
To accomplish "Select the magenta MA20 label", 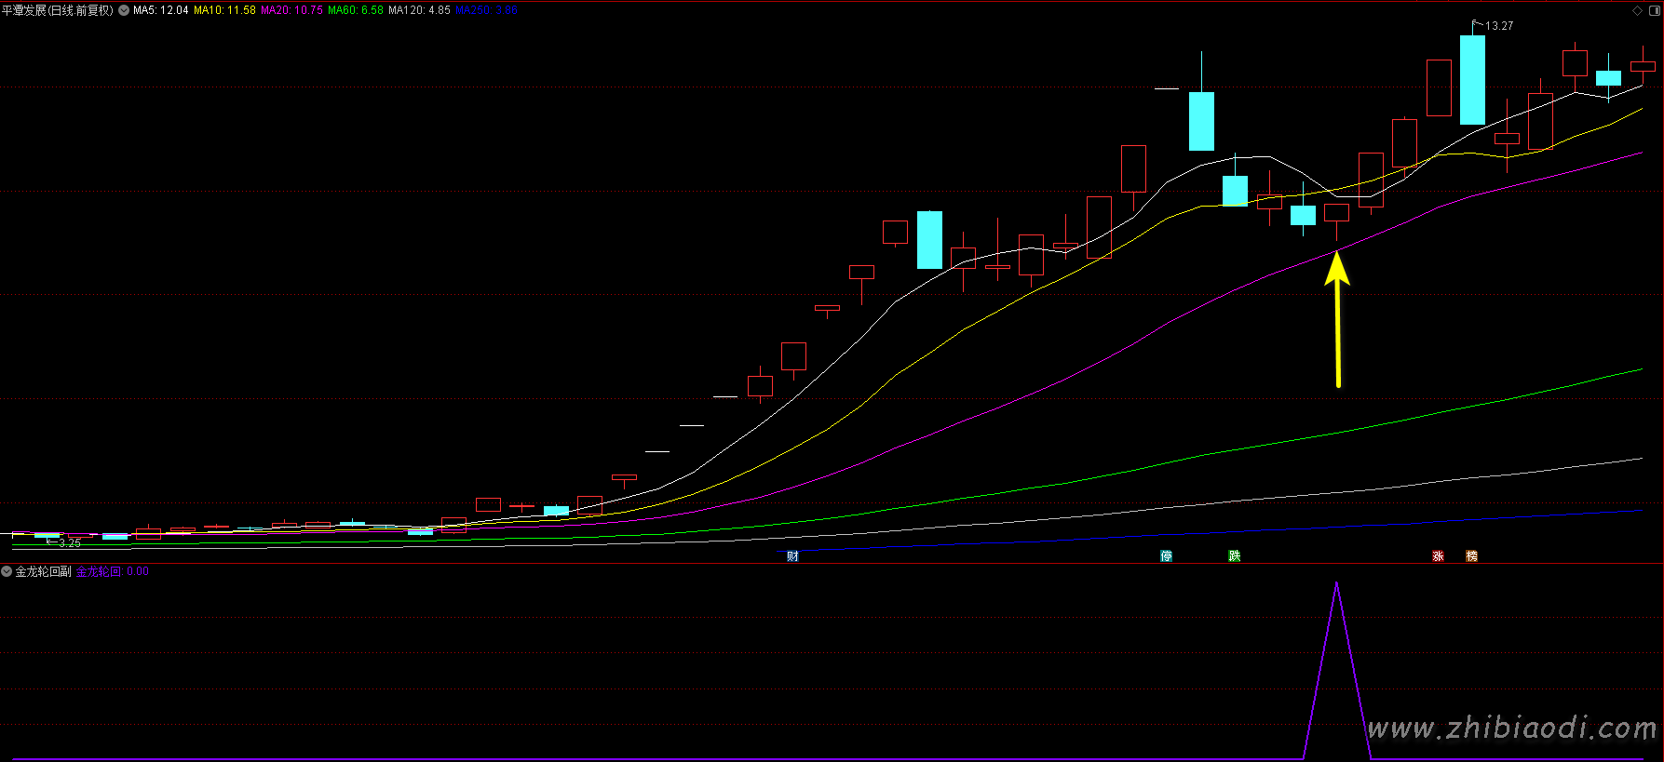I will [x=291, y=10].
